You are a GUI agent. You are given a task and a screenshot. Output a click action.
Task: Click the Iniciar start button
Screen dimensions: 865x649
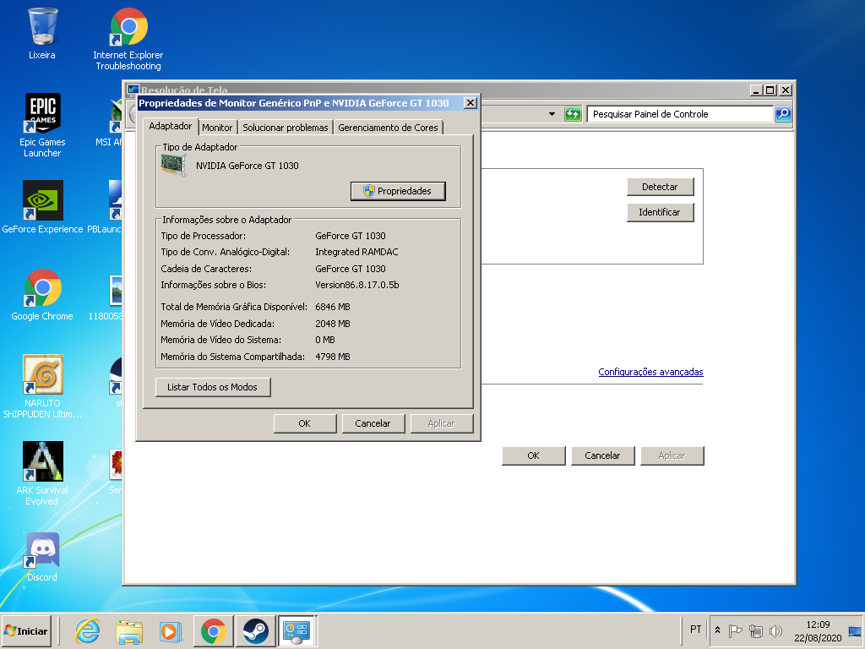26,630
